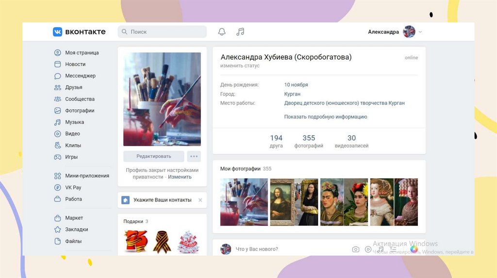The height and width of the screenshot is (278, 497).
Task: Click the Друзья people icon
Action: [57, 87]
